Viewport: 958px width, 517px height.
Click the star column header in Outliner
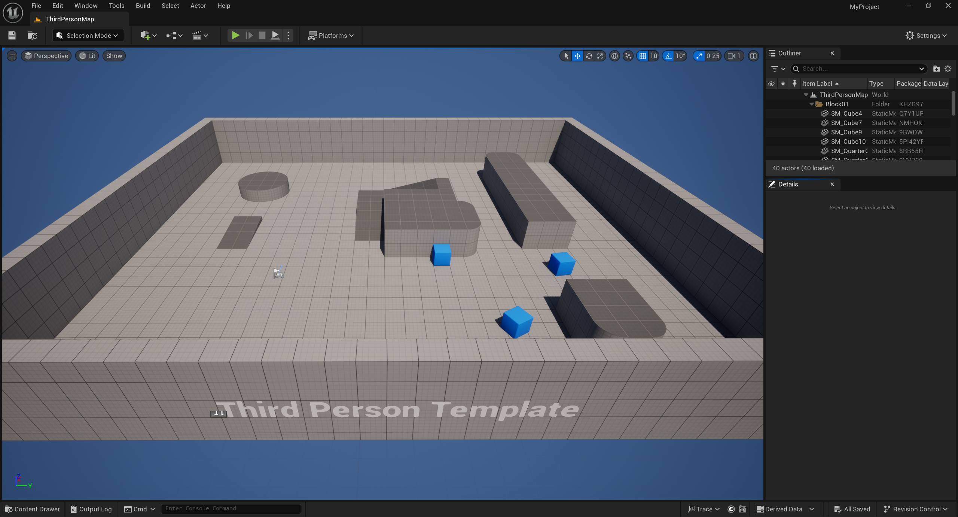(783, 83)
